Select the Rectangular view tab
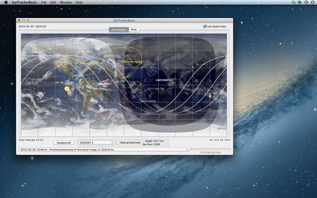317x198 pixels. point(119,29)
